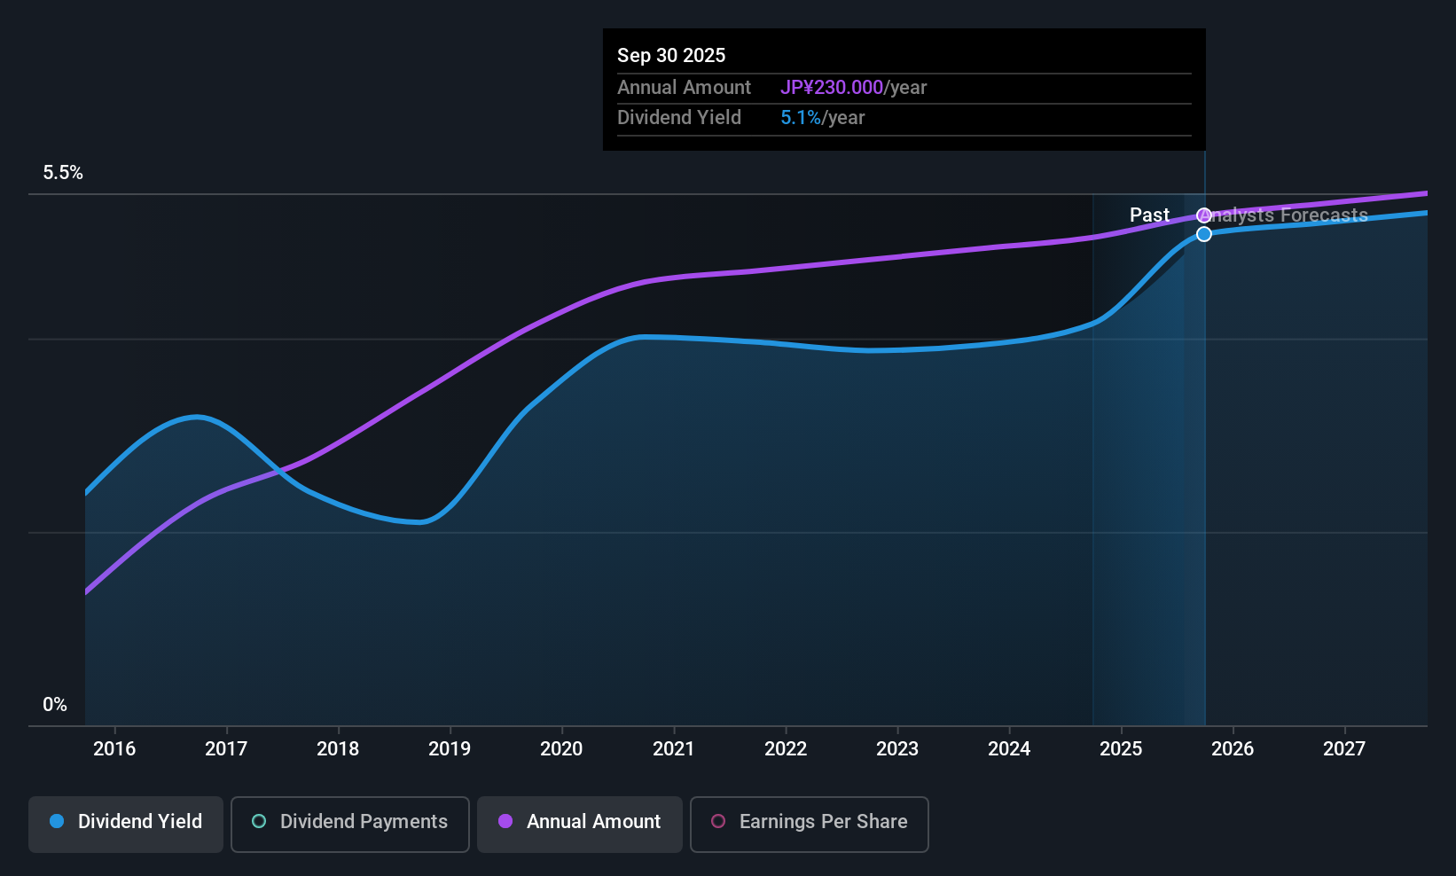Click the 2018 x-axis label

coord(338,749)
